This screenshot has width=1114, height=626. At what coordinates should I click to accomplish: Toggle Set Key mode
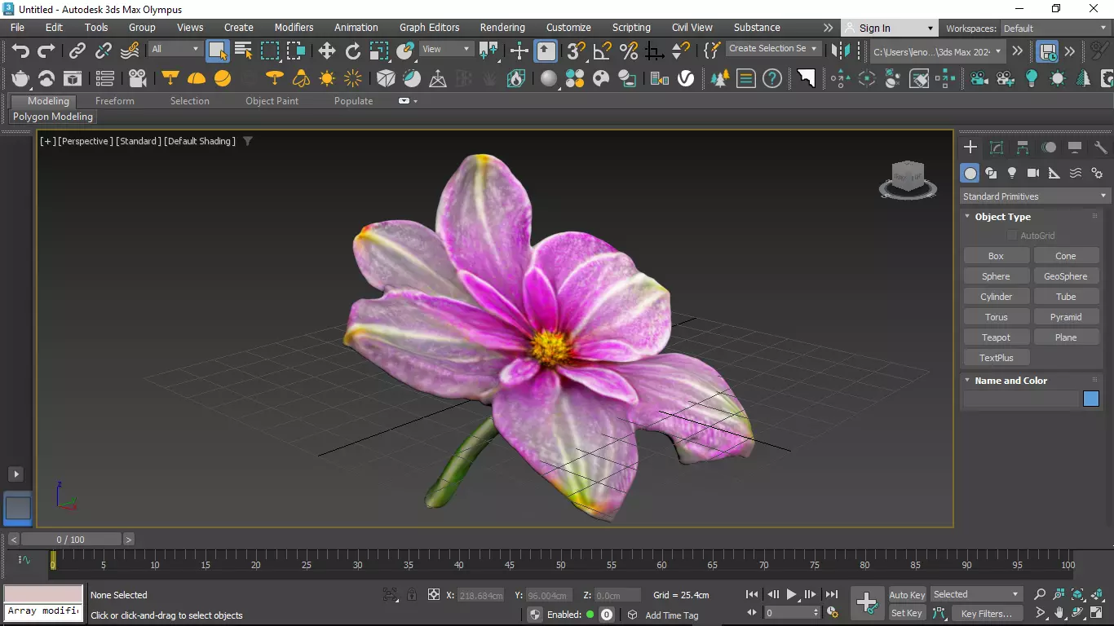tap(907, 613)
